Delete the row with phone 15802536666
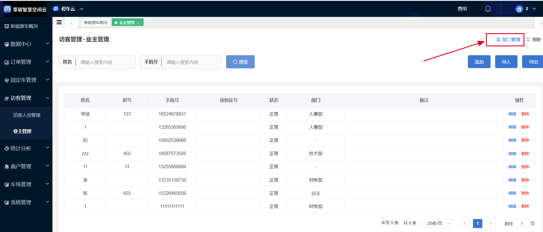Image resolution: width=543 pixels, height=232 pixels. point(525,140)
